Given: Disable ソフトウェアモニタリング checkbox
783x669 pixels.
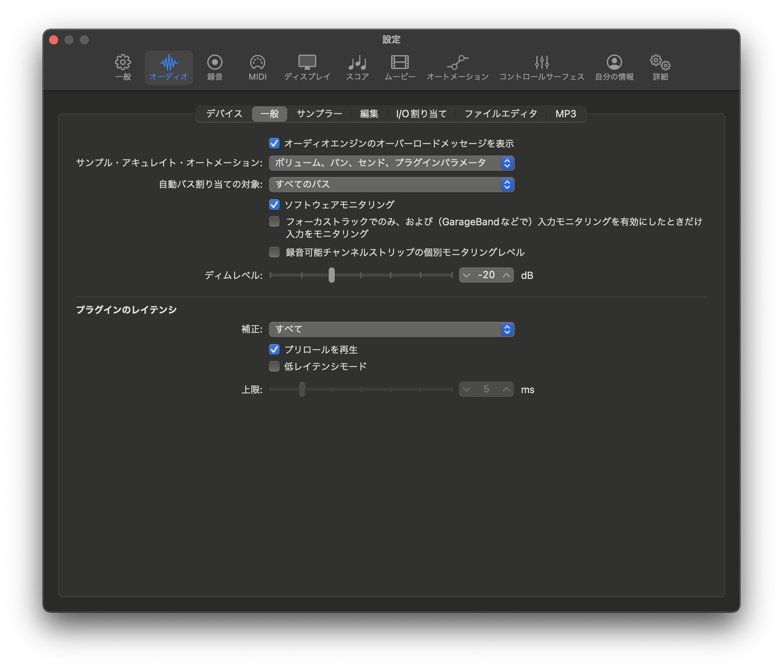Looking at the screenshot, I should tap(274, 205).
